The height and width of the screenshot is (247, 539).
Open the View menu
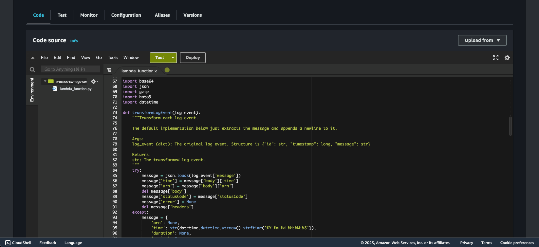(x=86, y=58)
